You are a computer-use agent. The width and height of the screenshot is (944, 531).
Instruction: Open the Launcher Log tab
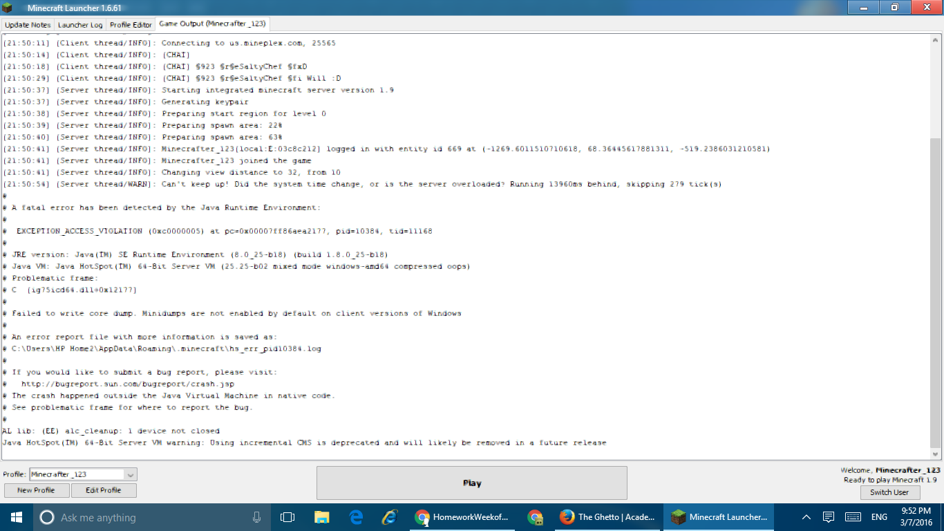[80, 25]
